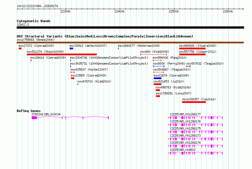Select nsv1038357 (Coe2014) red bar
The image size is (252, 169).
[194, 102]
